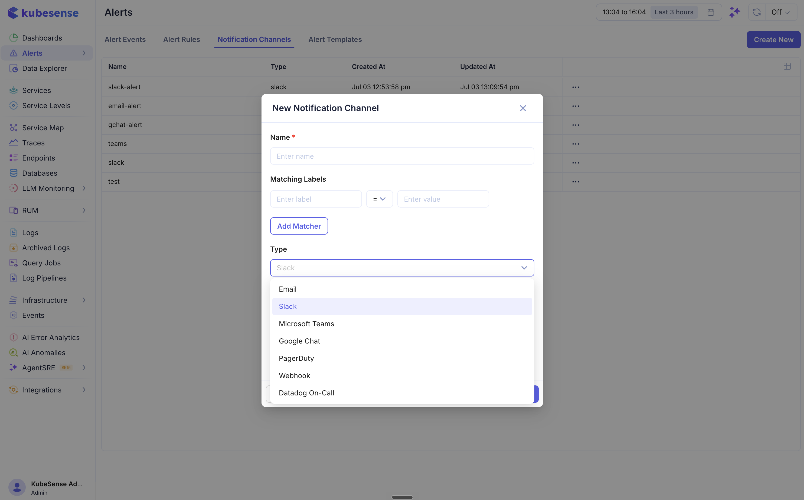
Task: Open three-dot menu for teams row
Action: (576, 144)
